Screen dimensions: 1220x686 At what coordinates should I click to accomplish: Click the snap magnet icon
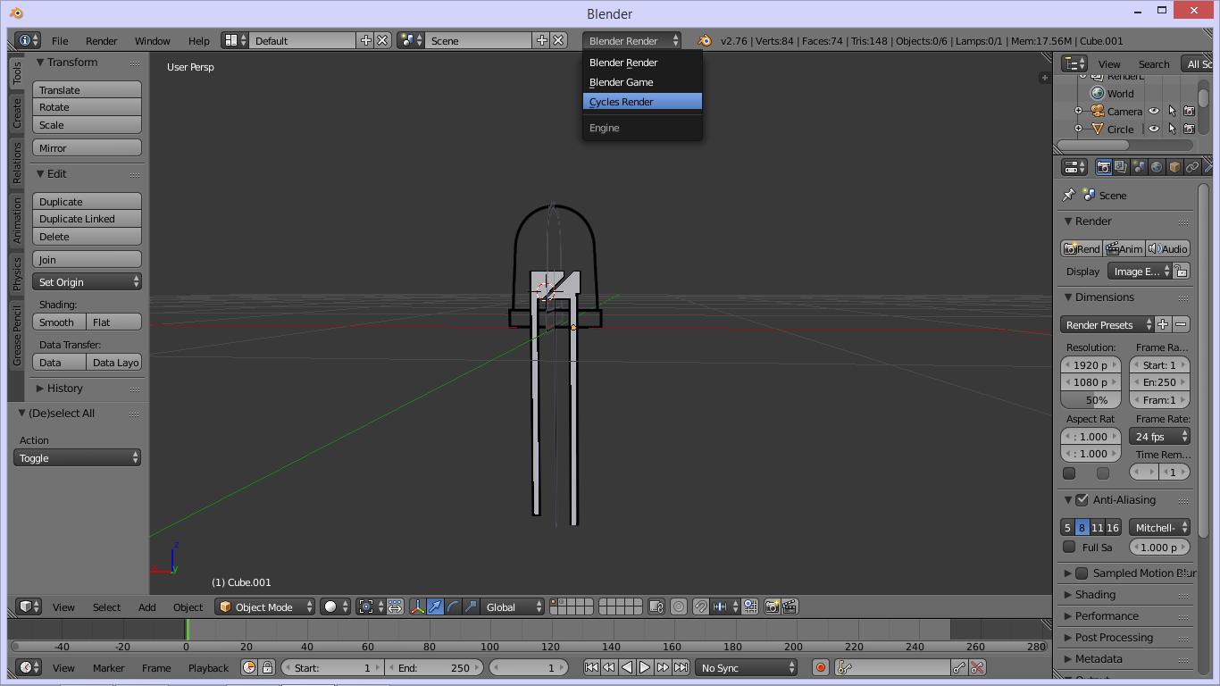click(x=701, y=607)
